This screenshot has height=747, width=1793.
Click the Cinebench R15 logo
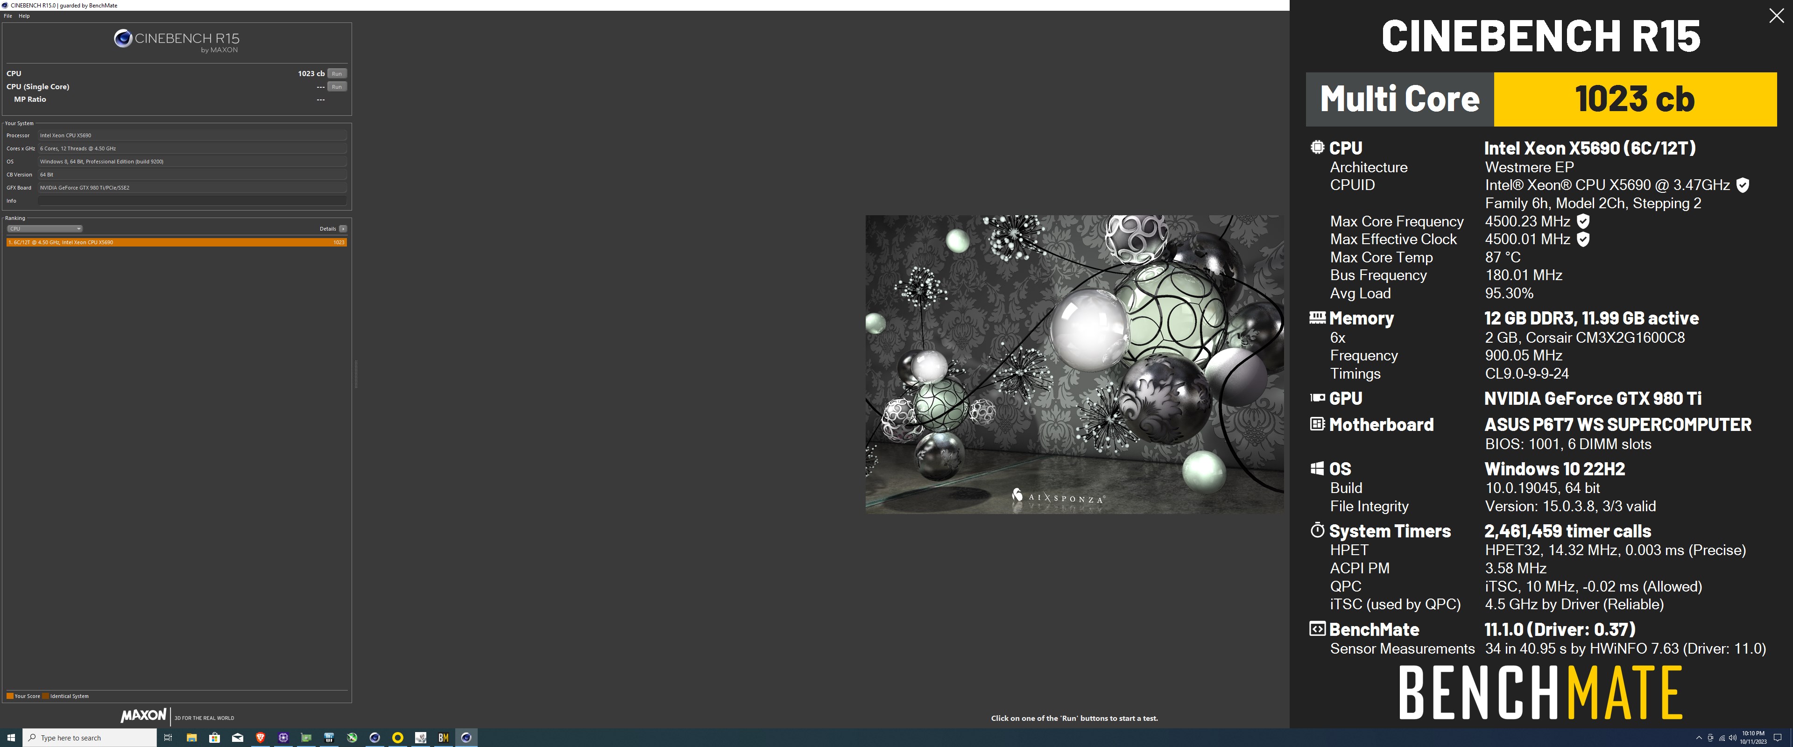click(x=177, y=40)
